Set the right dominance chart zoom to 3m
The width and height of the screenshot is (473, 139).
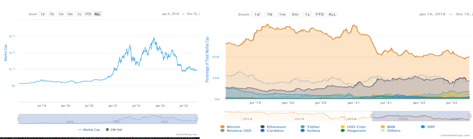coord(295,14)
